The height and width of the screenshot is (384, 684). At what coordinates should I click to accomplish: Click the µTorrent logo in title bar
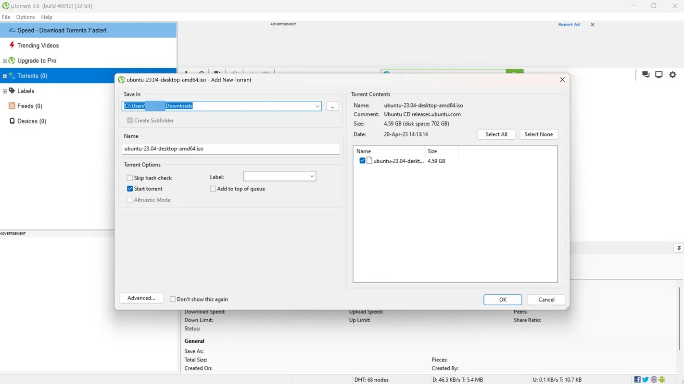(6, 6)
